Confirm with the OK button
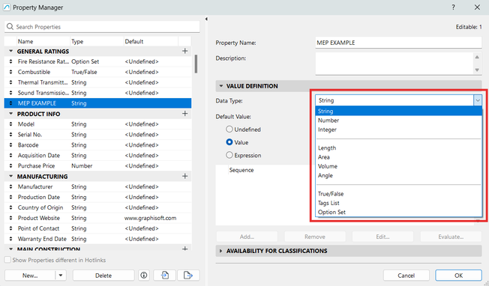 pyautogui.click(x=458, y=276)
